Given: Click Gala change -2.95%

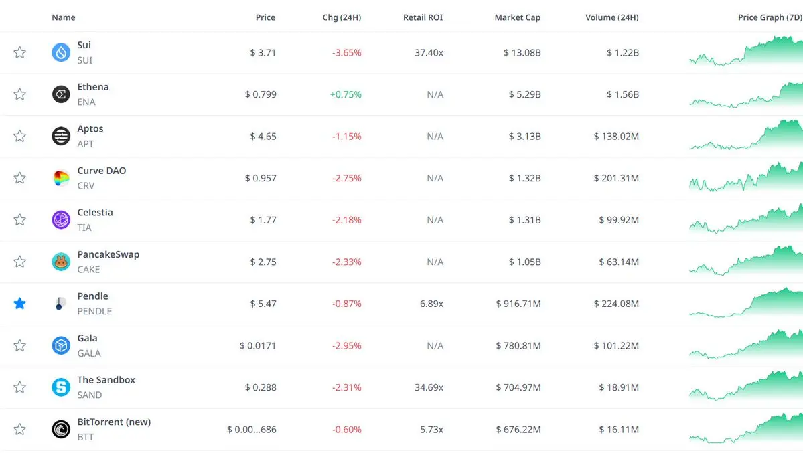Looking at the screenshot, I should 347,345.
